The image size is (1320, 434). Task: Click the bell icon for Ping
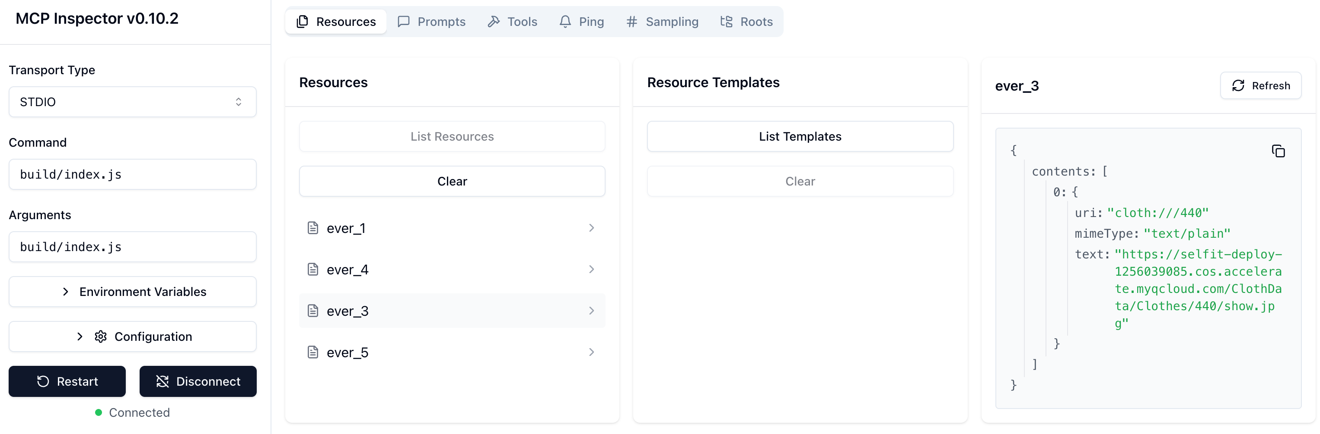point(564,22)
